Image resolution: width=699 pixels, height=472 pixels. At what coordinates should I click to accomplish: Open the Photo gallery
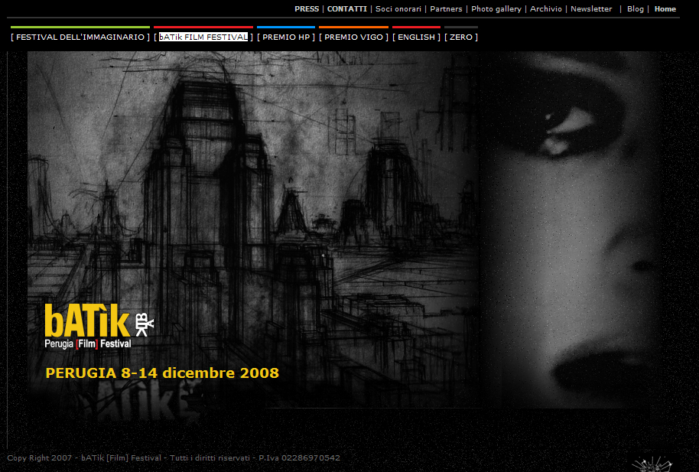496,9
